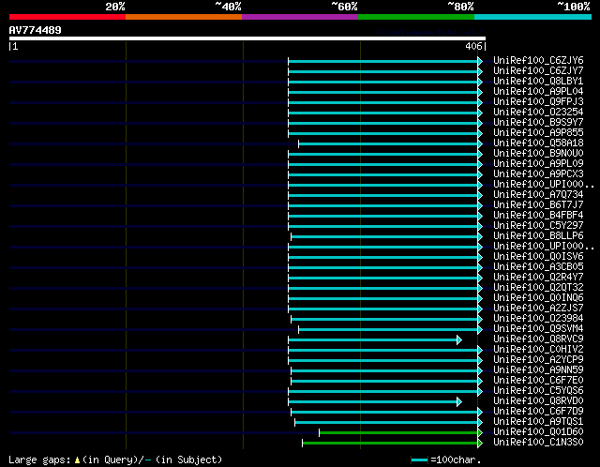The height and width of the screenshot is (467, 600).
Task: Click the cyan 100char scale bar
Action: click(419, 460)
